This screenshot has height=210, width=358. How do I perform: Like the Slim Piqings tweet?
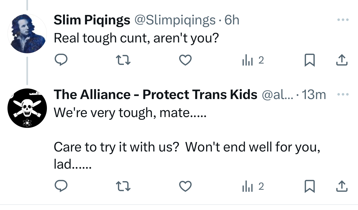pos(185,60)
